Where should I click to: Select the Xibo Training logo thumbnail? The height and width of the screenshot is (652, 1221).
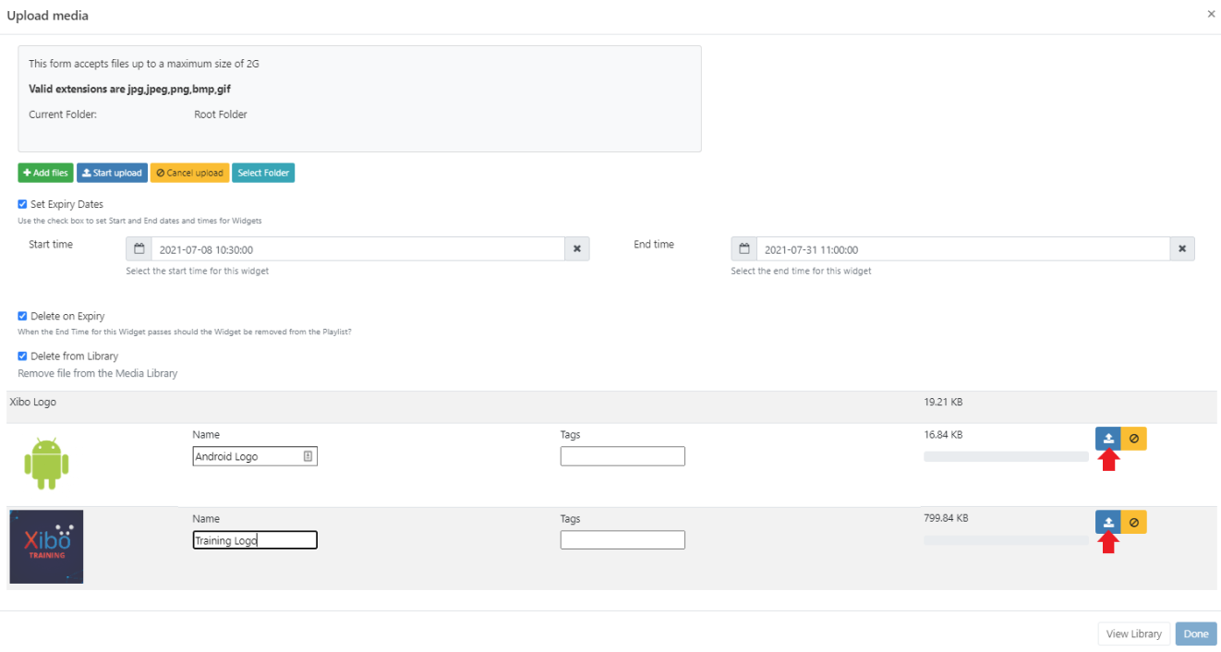tap(46, 547)
